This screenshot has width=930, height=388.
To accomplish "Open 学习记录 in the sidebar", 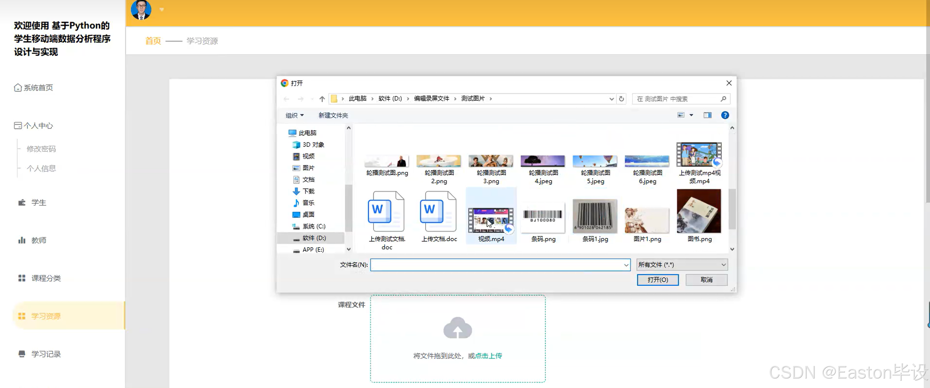I will point(40,354).
